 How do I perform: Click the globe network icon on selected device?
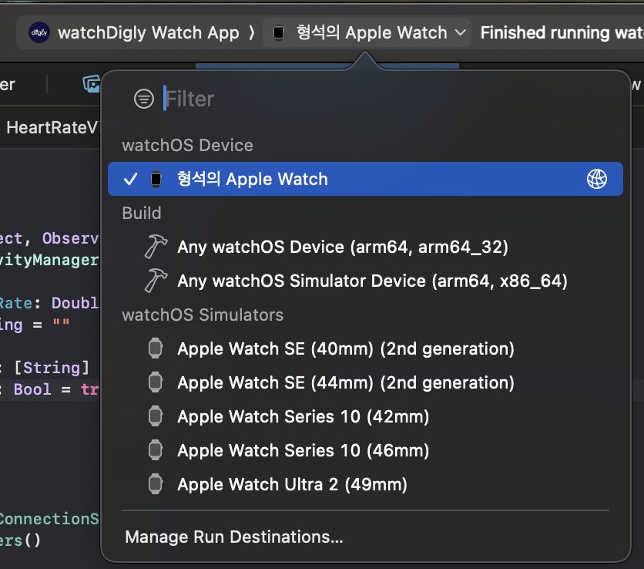[597, 179]
